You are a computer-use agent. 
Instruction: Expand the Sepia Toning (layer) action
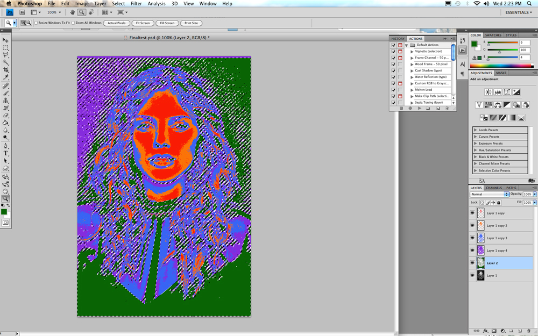point(412,103)
